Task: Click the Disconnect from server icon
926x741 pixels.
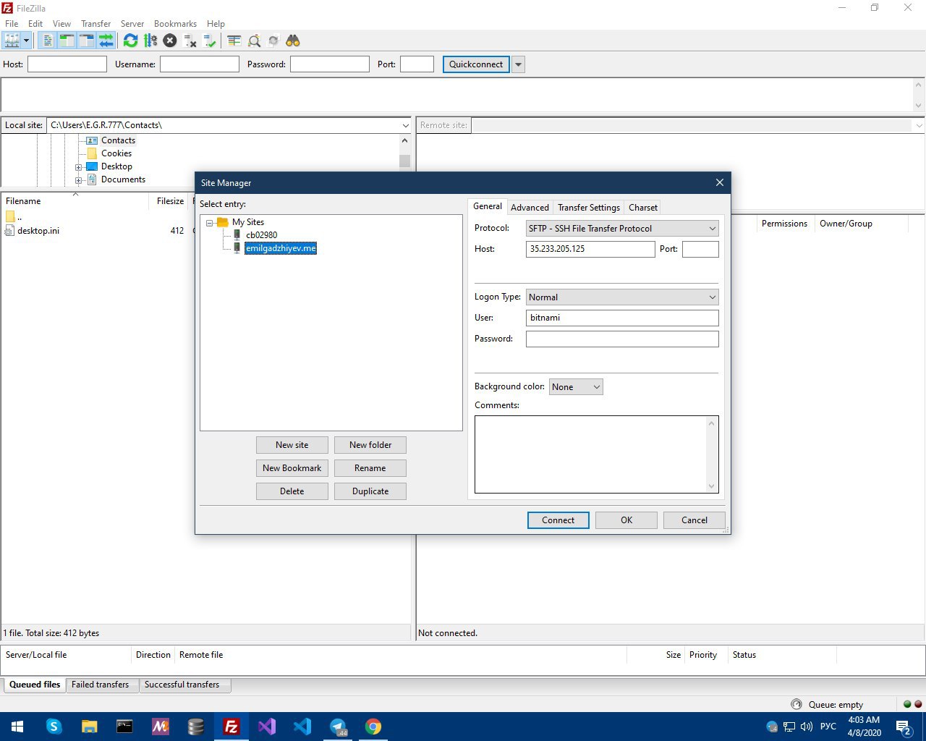Action: coord(190,41)
